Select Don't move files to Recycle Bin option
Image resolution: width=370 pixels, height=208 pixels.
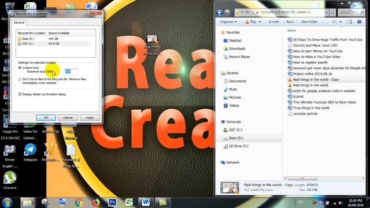click(20, 80)
